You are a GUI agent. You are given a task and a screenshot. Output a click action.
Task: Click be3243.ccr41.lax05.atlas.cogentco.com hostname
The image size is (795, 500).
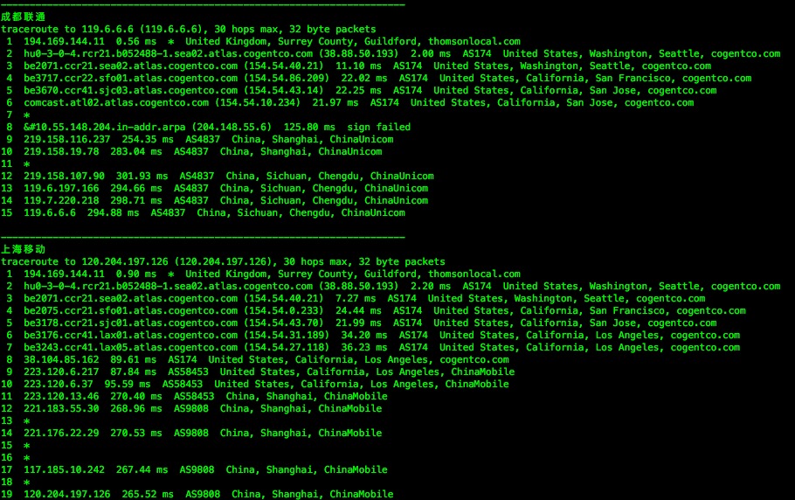point(130,347)
